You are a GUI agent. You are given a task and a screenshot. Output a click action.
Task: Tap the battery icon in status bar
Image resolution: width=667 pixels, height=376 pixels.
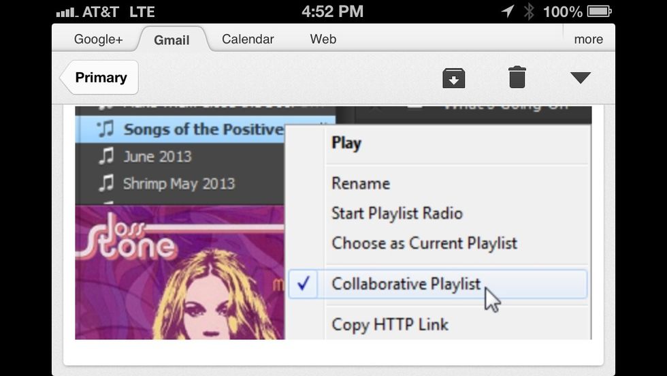600,12
